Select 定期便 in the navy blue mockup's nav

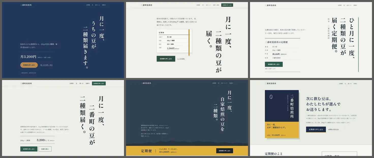click(88, 5)
